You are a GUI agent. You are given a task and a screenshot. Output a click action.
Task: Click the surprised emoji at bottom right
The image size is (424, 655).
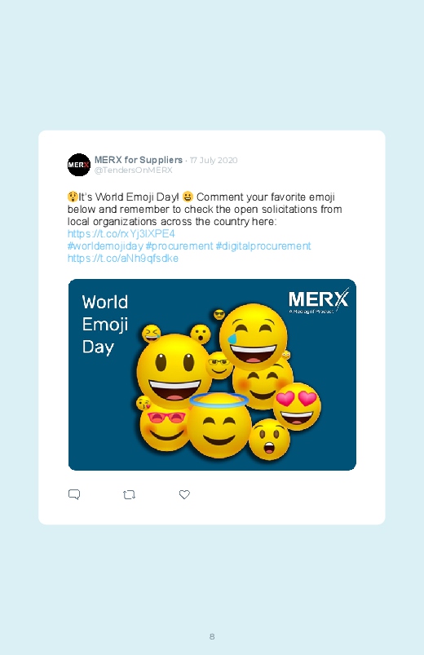[x=269, y=440]
